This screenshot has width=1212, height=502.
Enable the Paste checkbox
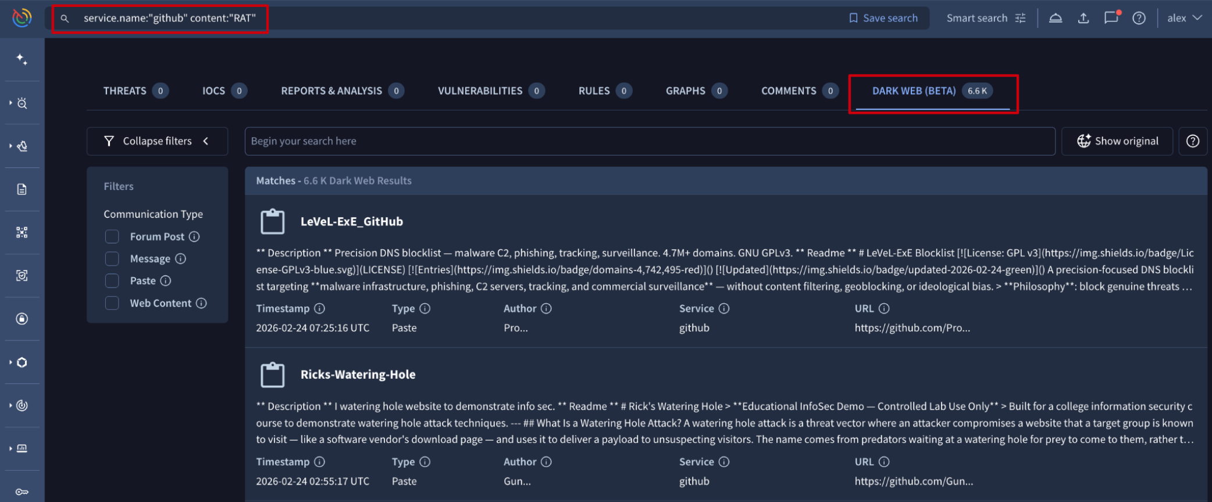click(112, 281)
